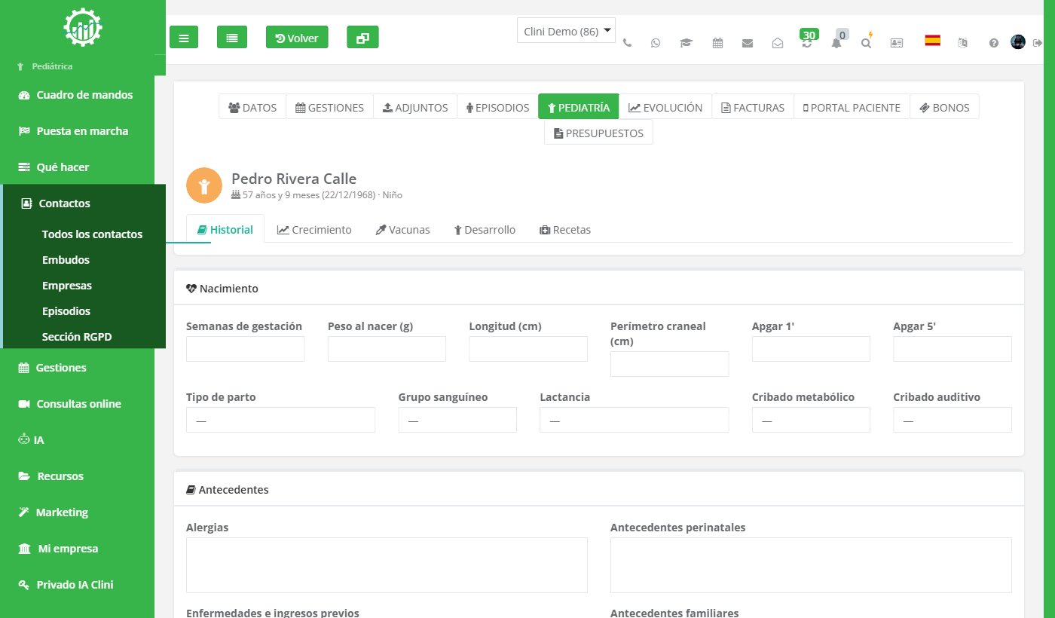Click the logout arrow icon
Image resolution: width=1055 pixels, height=618 pixels.
(1038, 43)
